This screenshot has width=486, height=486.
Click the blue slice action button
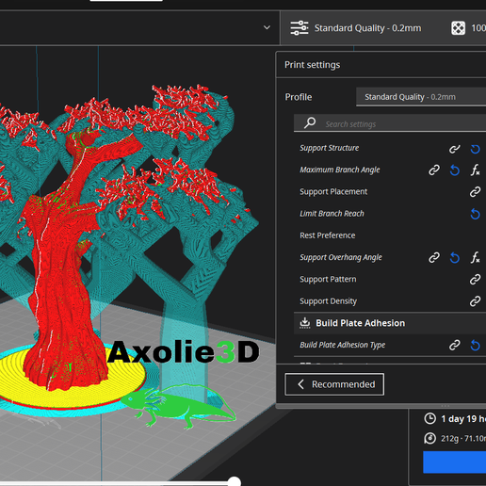click(x=454, y=462)
